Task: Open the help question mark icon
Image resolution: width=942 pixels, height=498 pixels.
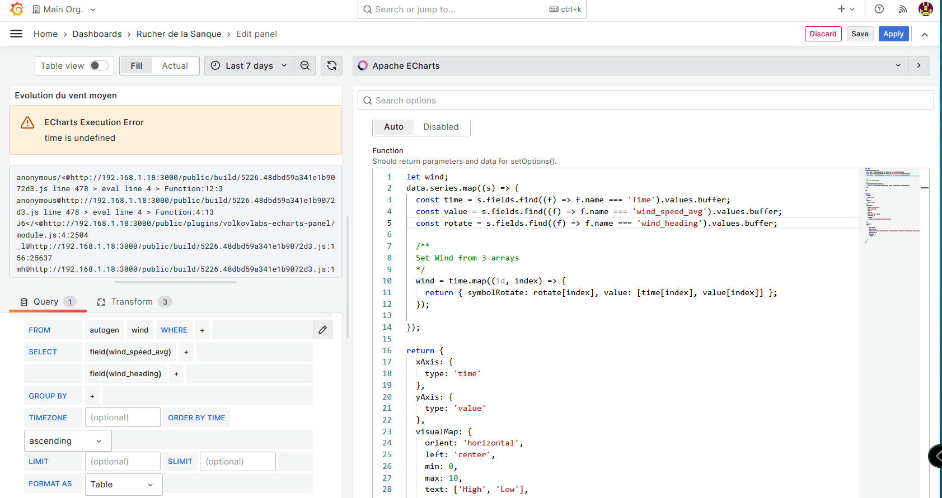Action: coord(879,10)
